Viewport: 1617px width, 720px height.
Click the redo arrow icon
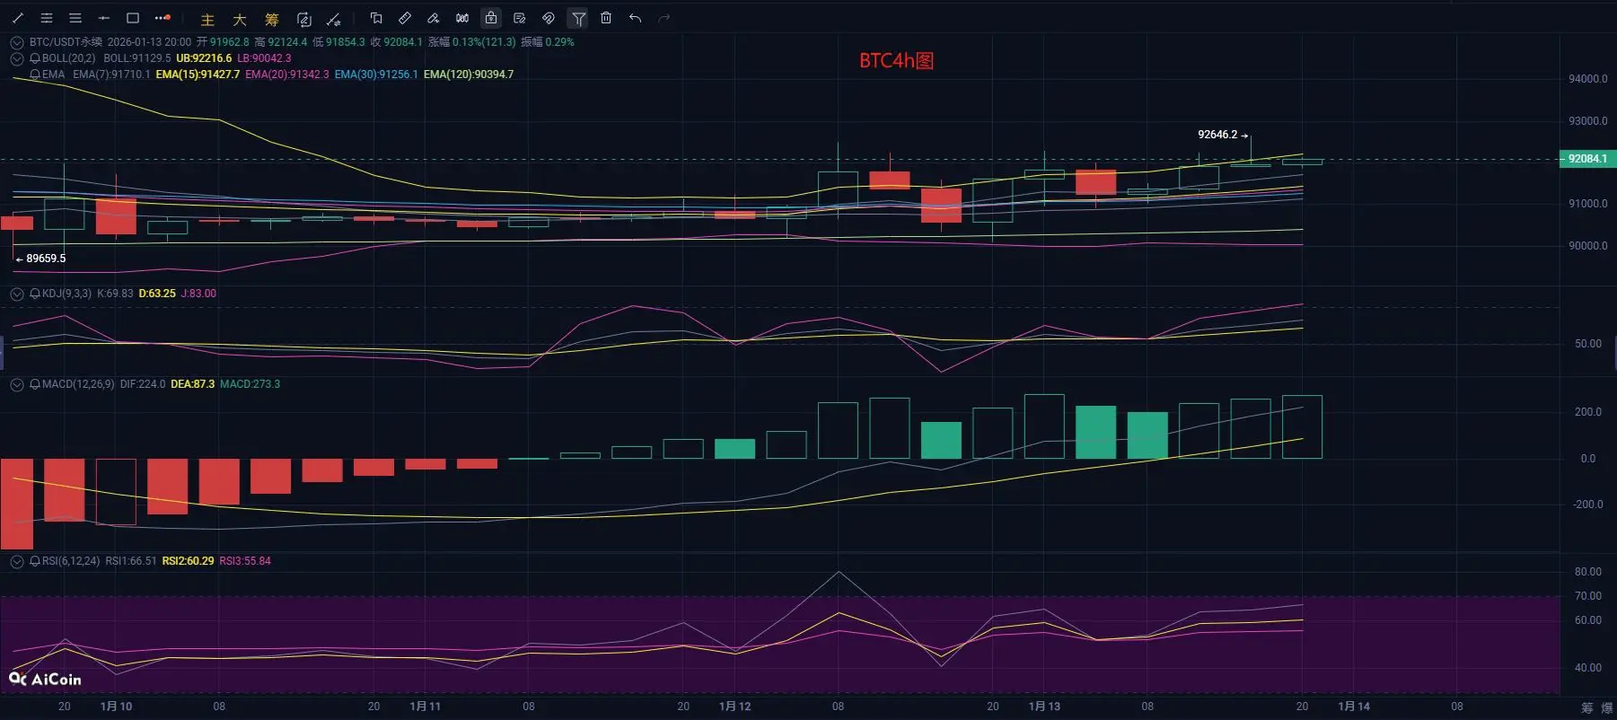663,18
